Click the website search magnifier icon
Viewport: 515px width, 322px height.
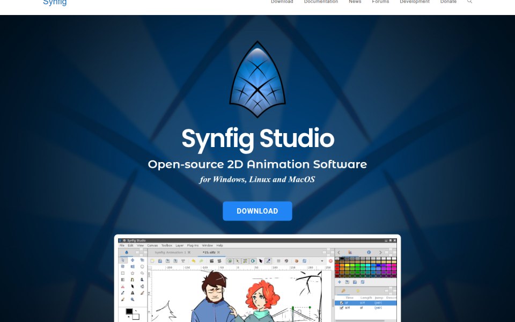tap(470, 2)
